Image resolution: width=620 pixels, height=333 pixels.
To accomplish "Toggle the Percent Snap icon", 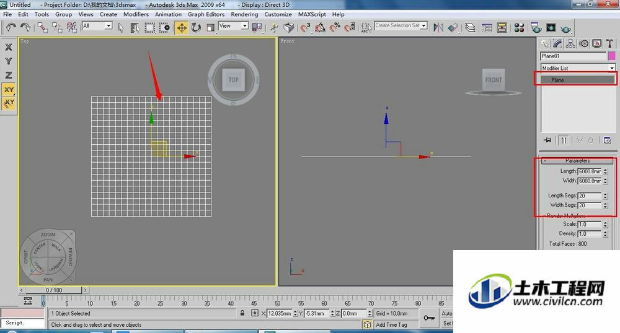I will click(335, 28).
